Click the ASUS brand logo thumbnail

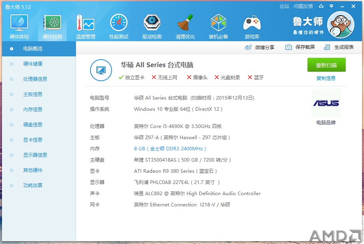tap(326, 103)
